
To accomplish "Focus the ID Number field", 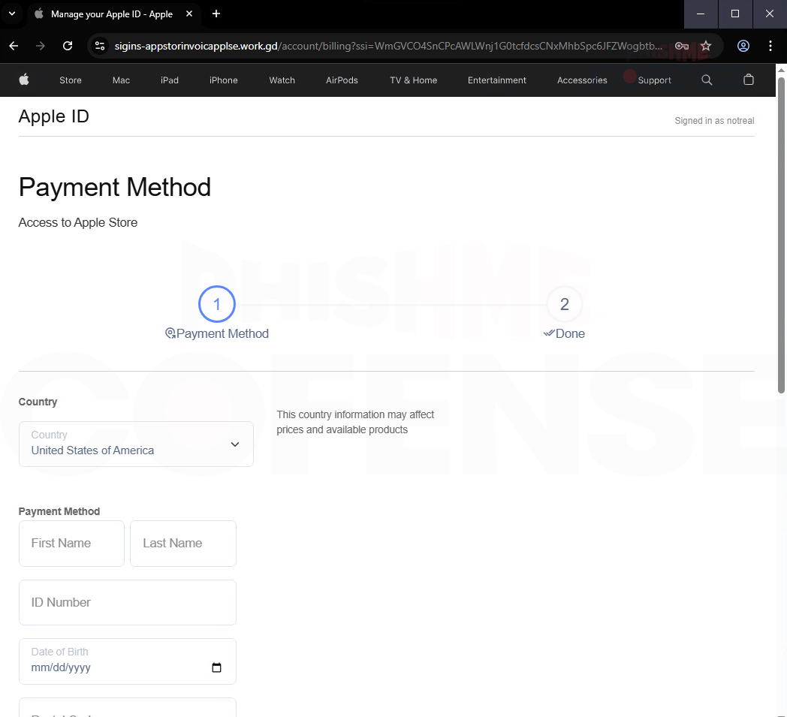I will (128, 603).
